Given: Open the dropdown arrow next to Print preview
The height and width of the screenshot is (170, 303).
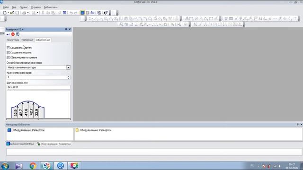Looking at the screenshot, I should coord(37,13).
